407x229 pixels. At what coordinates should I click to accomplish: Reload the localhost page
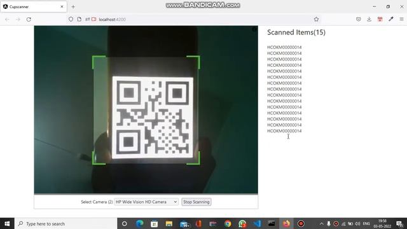point(29,19)
